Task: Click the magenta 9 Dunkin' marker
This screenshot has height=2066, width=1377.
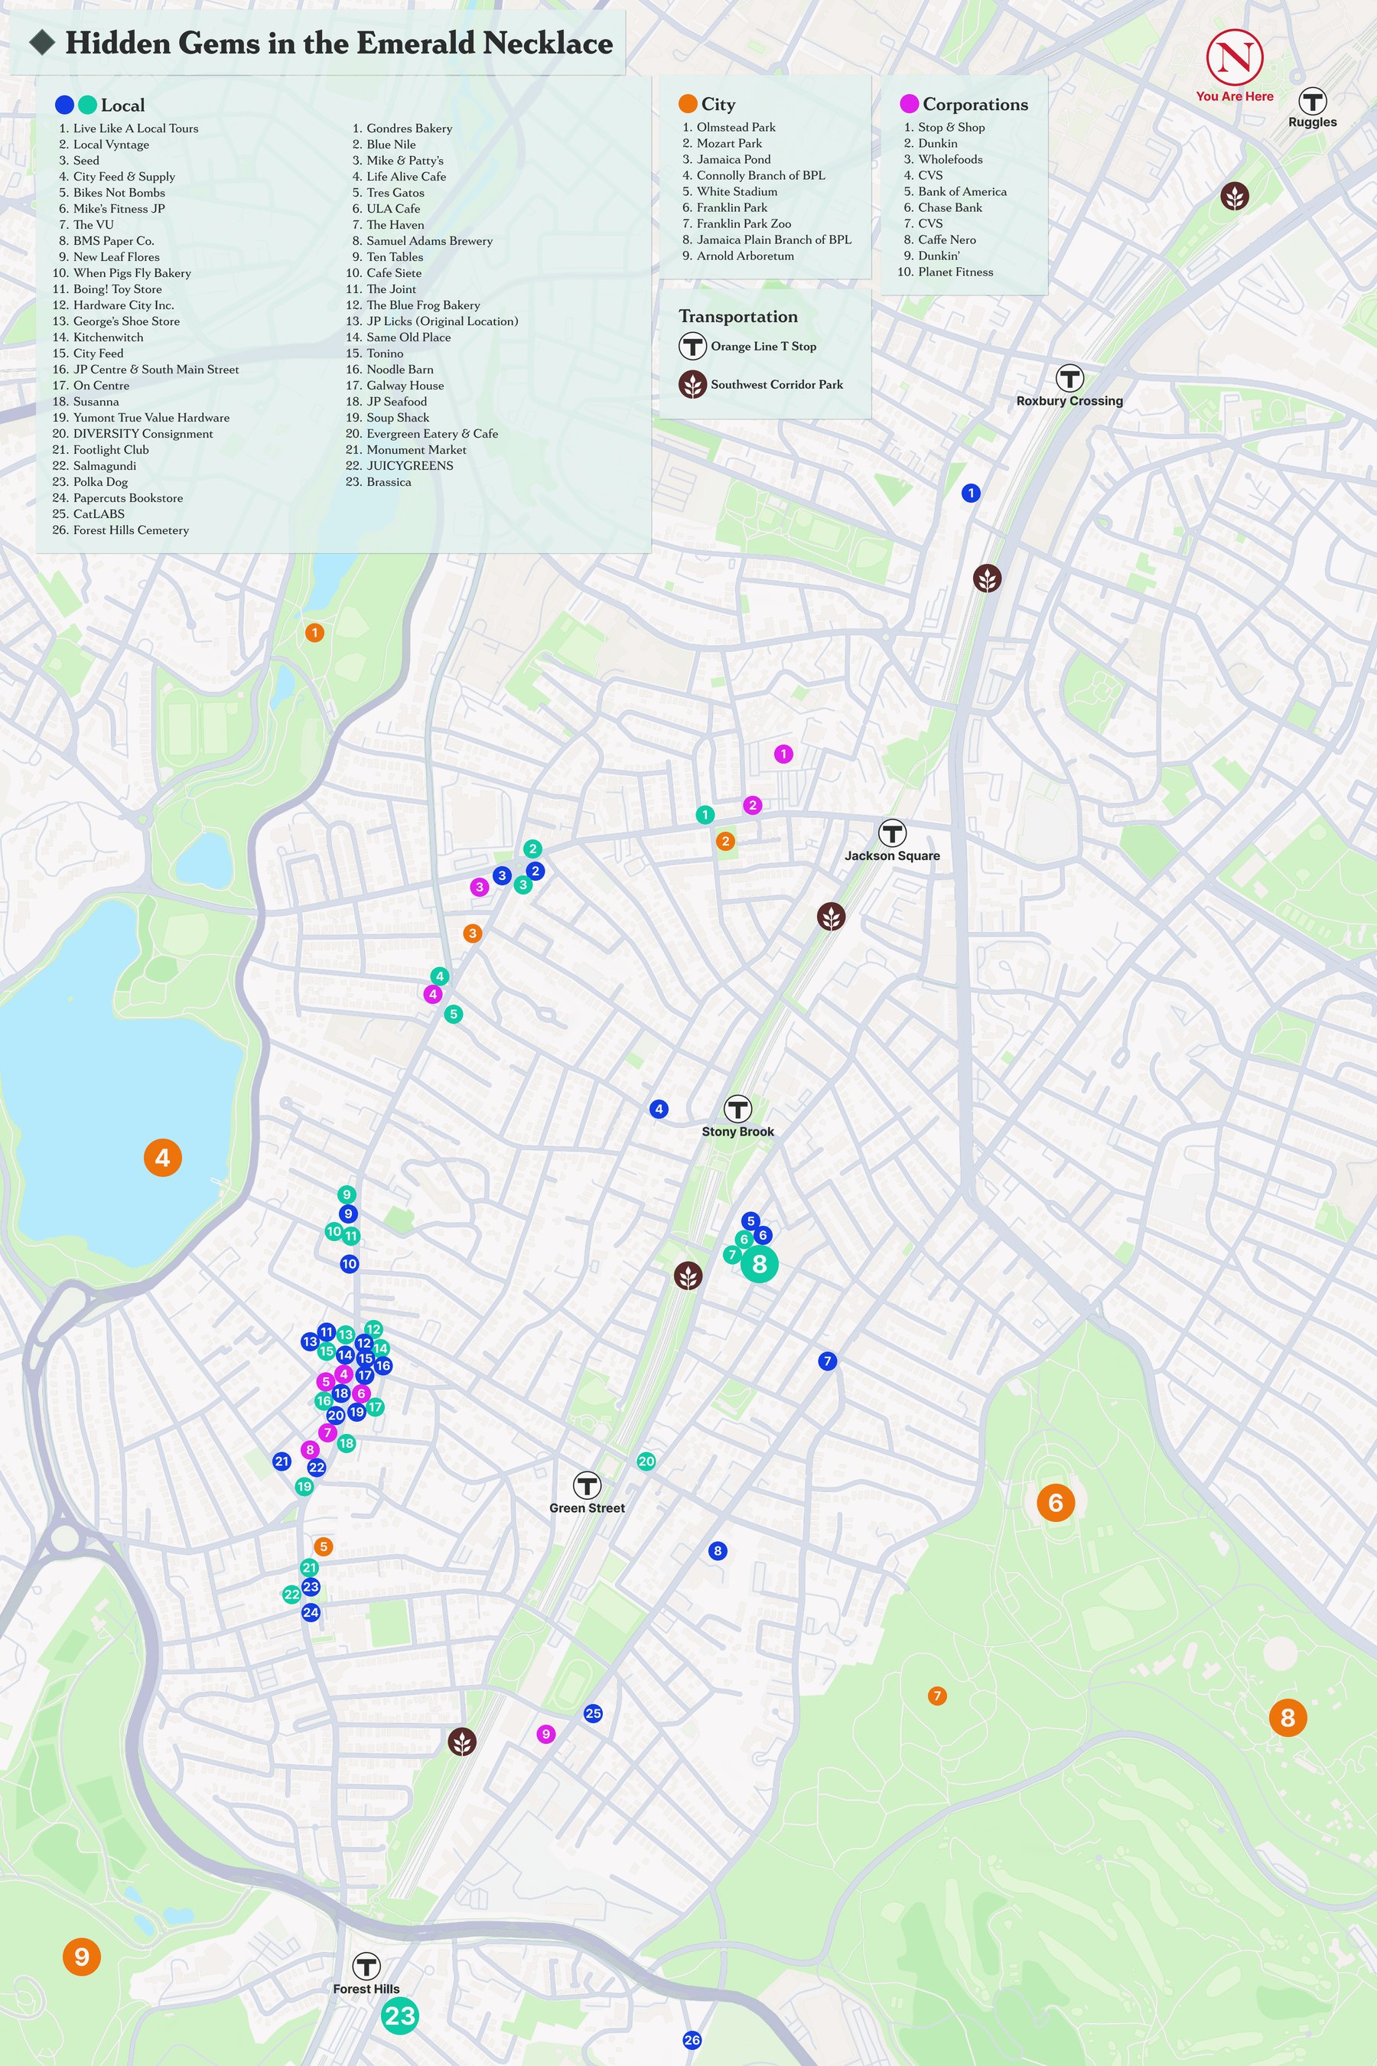Action: pyautogui.click(x=546, y=1734)
